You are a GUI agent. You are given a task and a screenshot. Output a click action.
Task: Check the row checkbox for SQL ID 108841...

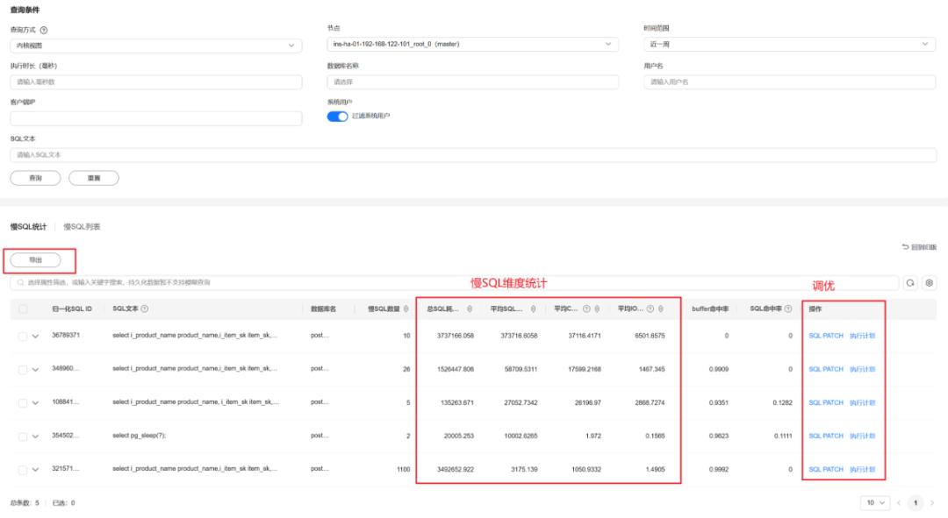22,402
